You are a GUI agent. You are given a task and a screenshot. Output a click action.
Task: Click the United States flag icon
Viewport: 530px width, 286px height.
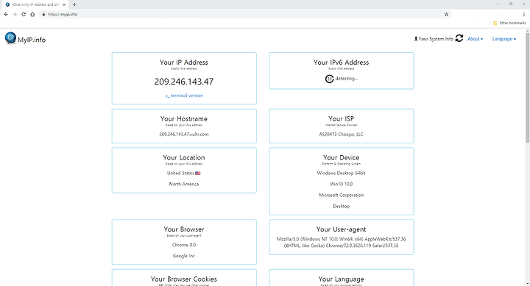click(198, 174)
